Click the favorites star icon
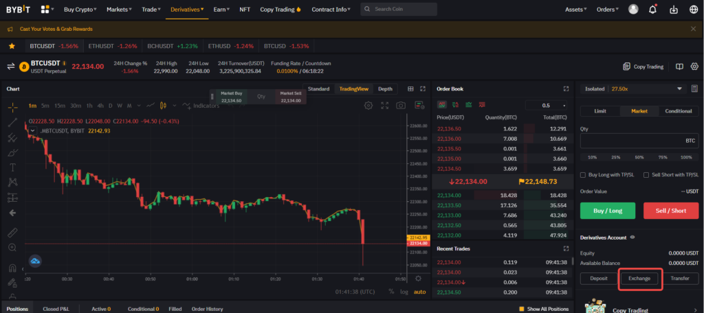 coord(12,46)
